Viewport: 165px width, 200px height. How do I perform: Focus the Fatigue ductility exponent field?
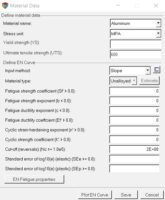tap(134, 110)
